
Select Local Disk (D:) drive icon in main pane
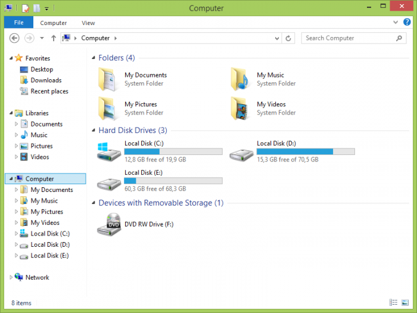click(241, 154)
